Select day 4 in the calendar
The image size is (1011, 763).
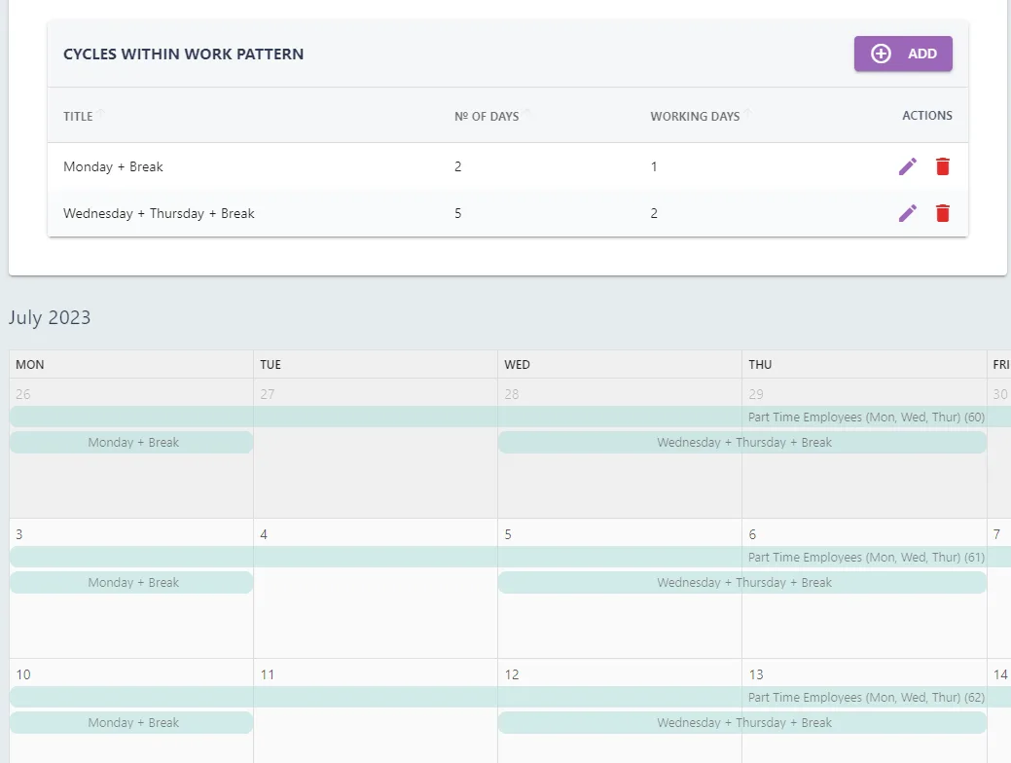point(264,534)
